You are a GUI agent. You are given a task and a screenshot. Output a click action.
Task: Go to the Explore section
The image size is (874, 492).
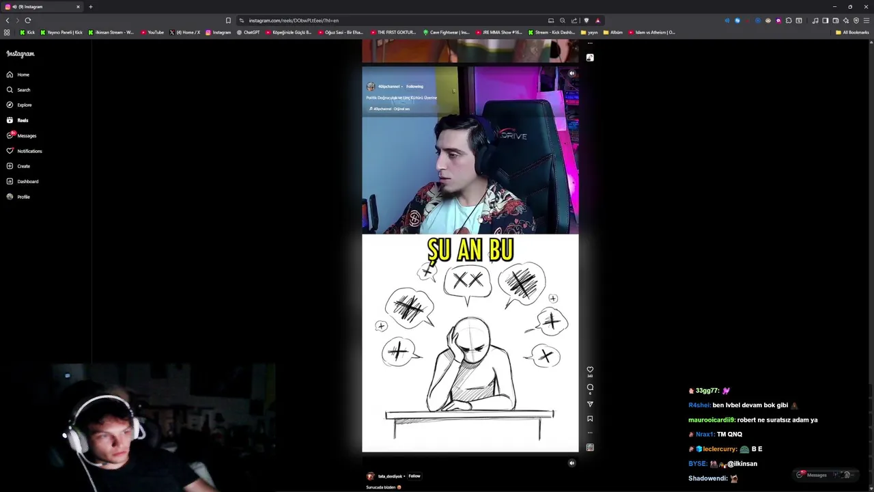coord(18,105)
